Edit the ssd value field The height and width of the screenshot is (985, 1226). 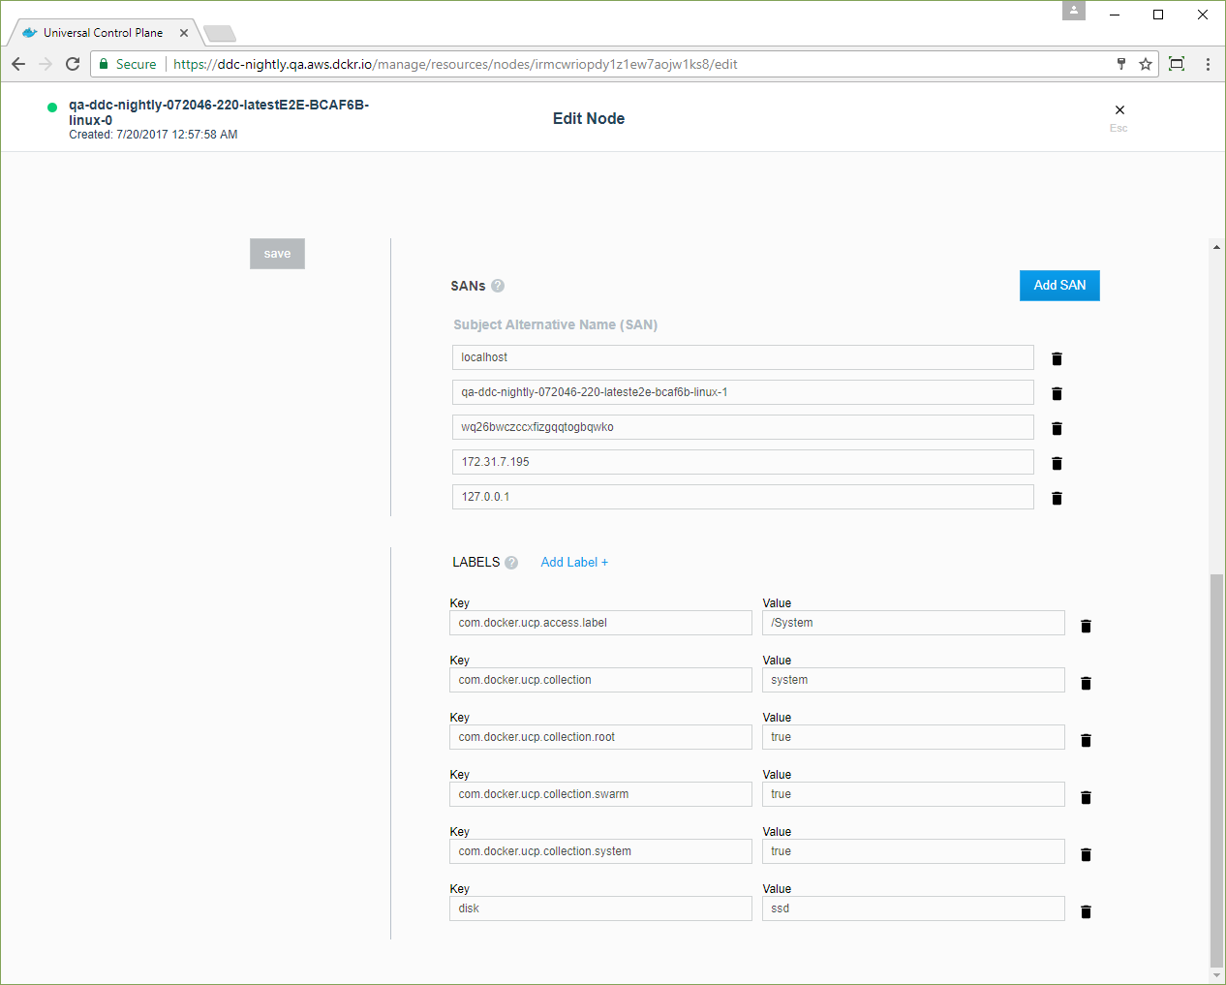pos(912,908)
